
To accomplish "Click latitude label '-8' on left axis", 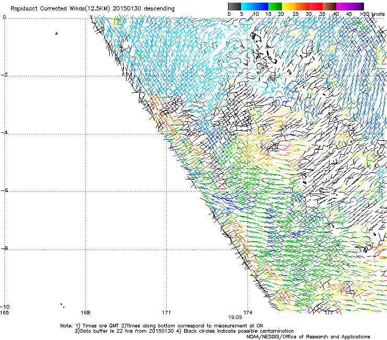I will 4,248.
